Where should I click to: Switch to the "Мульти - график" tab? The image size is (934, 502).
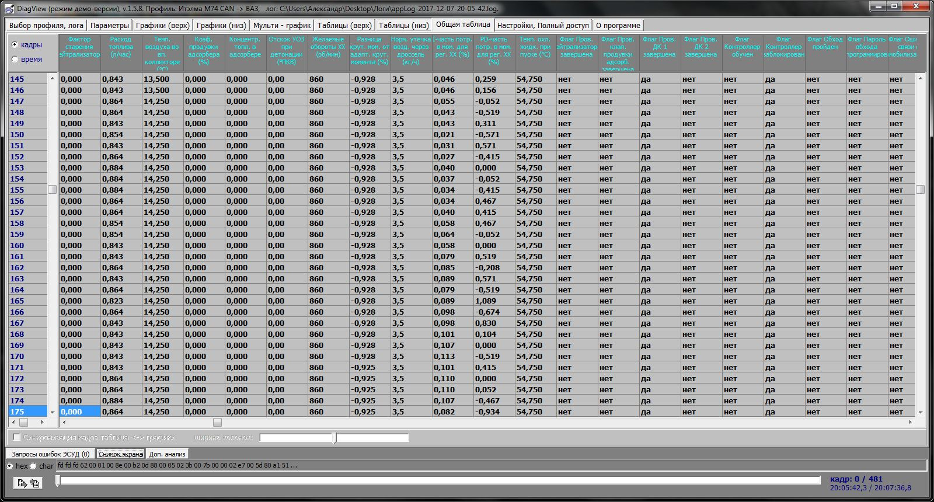[x=281, y=25]
